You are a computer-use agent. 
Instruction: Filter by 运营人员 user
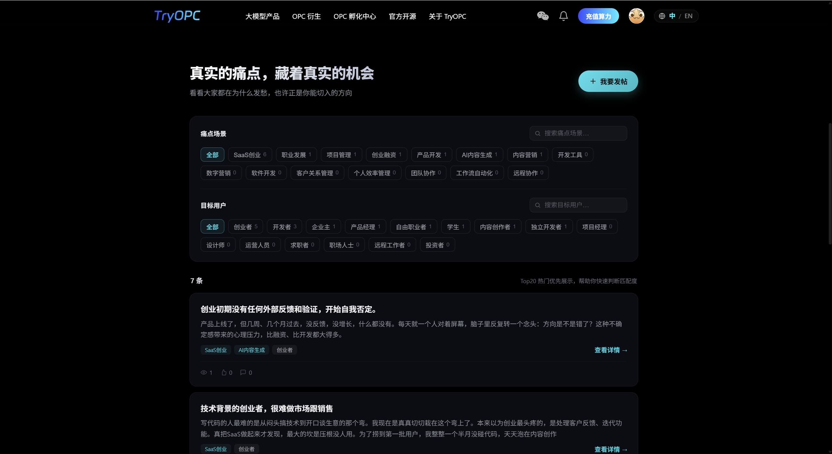coord(260,245)
